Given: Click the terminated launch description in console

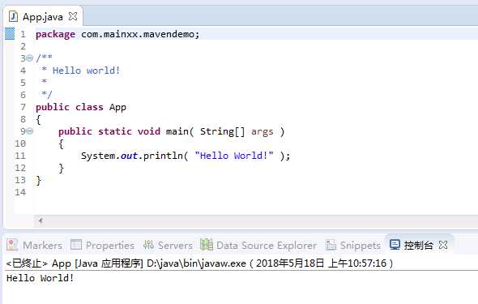Looking at the screenshot, I should point(199,263).
